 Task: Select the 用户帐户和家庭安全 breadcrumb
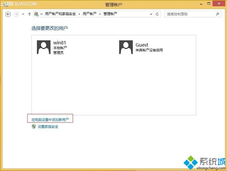point(60,14)
